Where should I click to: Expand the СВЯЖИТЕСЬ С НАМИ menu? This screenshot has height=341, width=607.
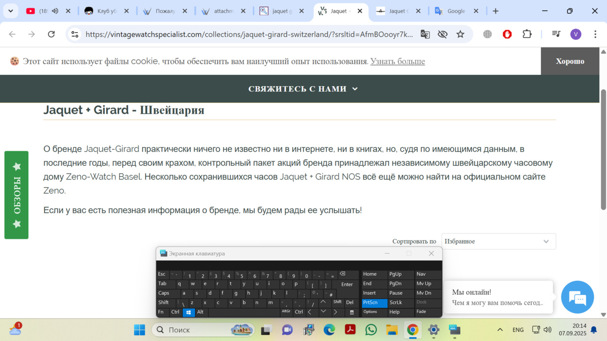303,89
